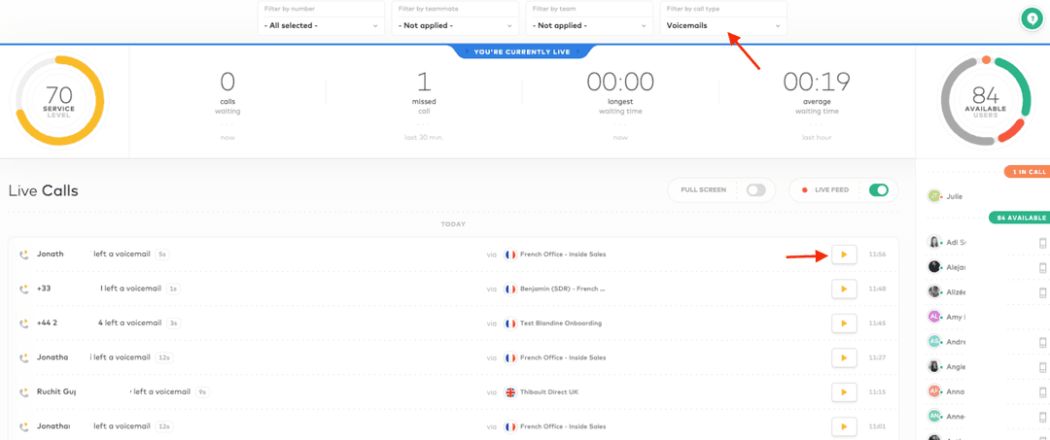Click the voicemail phone icon beside +33 caller
1050x440 pixels.
tap(23, 288)
